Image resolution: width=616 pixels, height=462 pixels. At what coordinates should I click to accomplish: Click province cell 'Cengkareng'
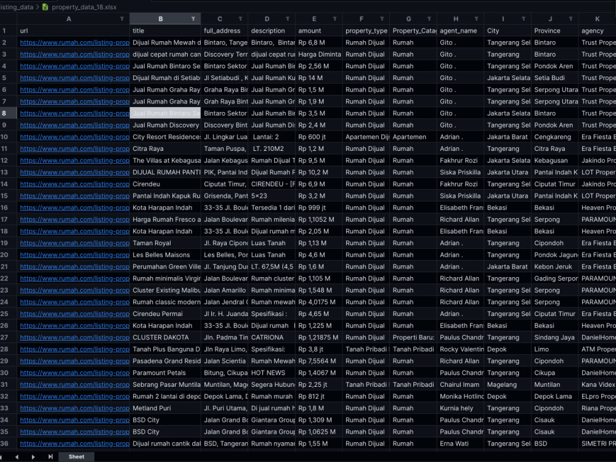click(554, 137)
